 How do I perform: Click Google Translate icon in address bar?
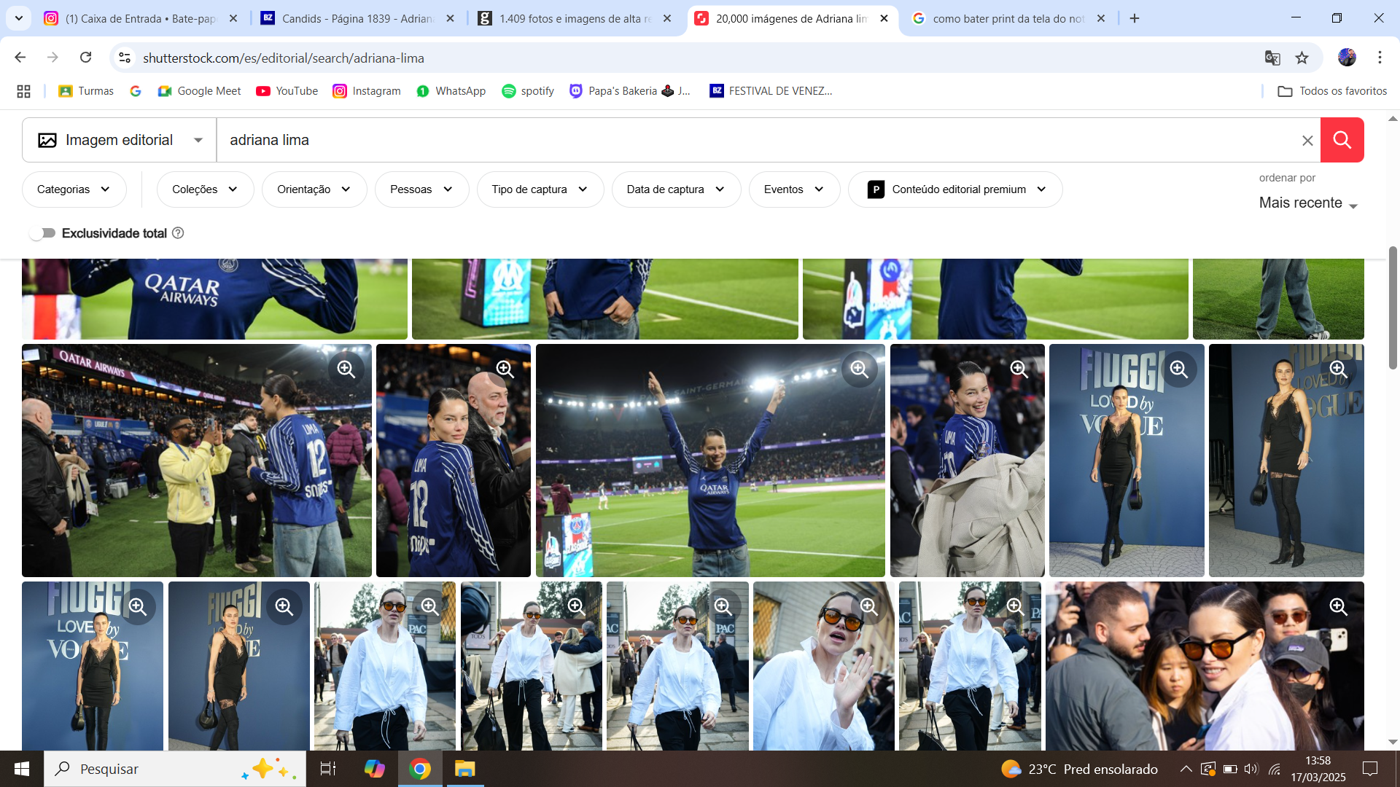1272,58
